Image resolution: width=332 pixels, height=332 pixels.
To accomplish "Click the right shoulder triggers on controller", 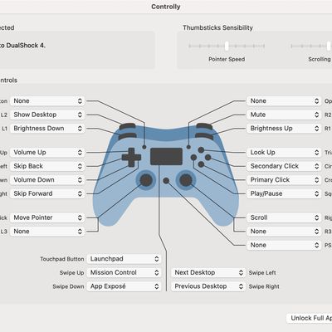I will coord(204,131).
